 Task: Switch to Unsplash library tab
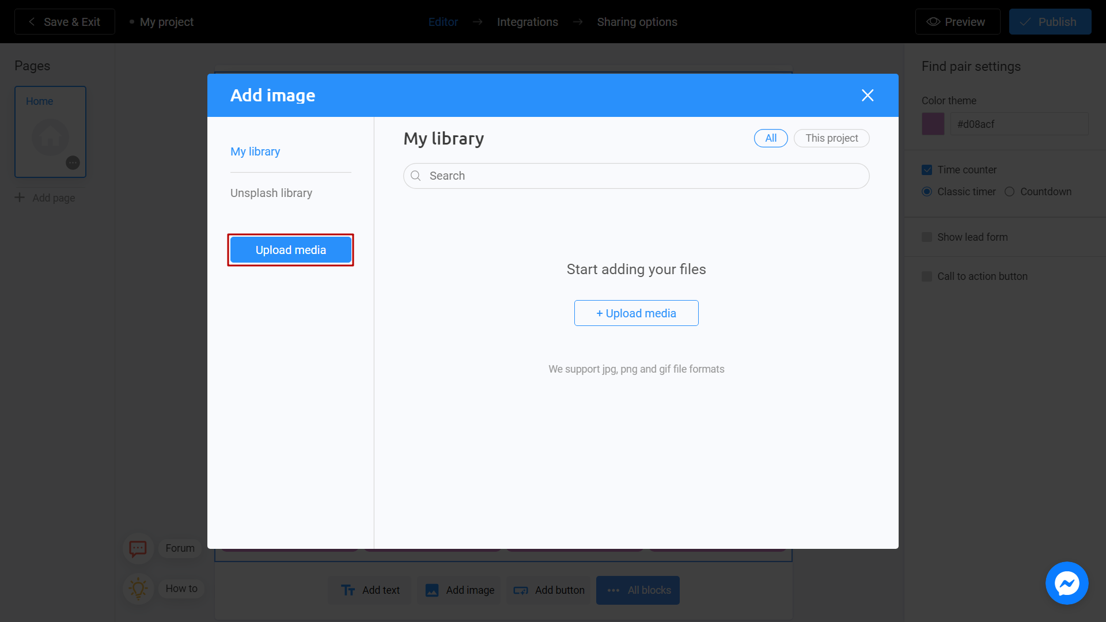click(x=271, y=193)
